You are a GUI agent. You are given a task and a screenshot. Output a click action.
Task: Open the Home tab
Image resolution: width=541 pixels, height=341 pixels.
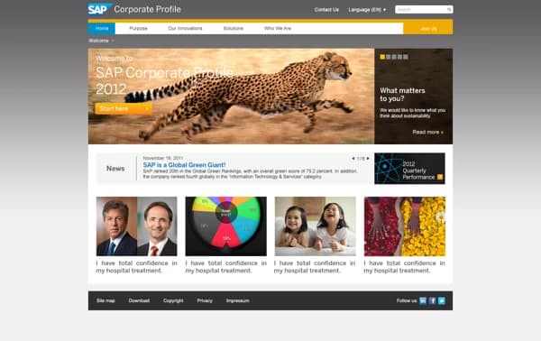point(102,28)
